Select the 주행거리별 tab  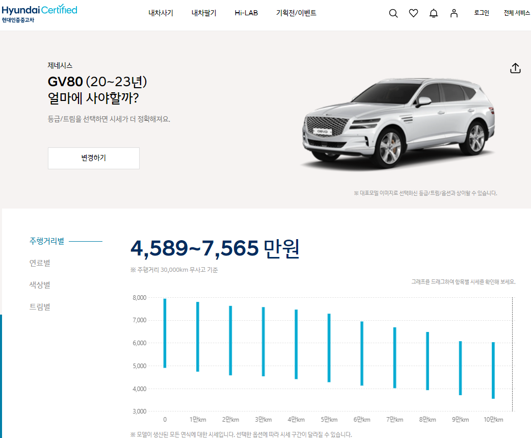47,241
